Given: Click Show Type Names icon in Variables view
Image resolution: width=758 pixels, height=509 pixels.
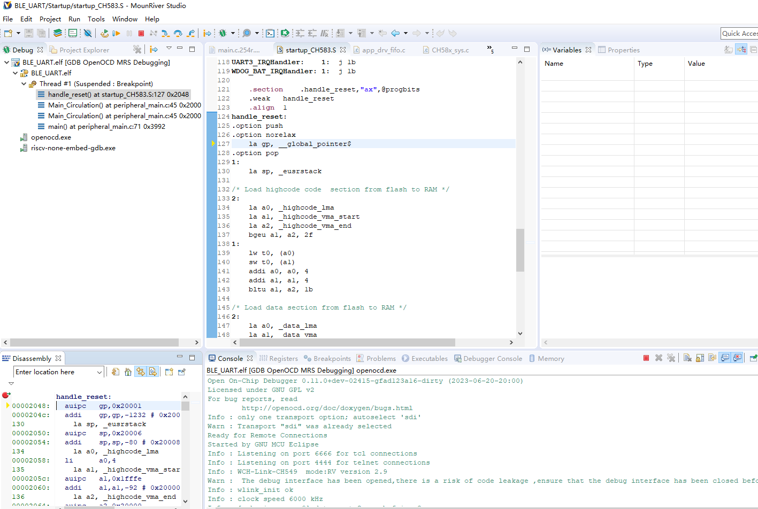Looking at the screenshot, I should click(729, 49).
